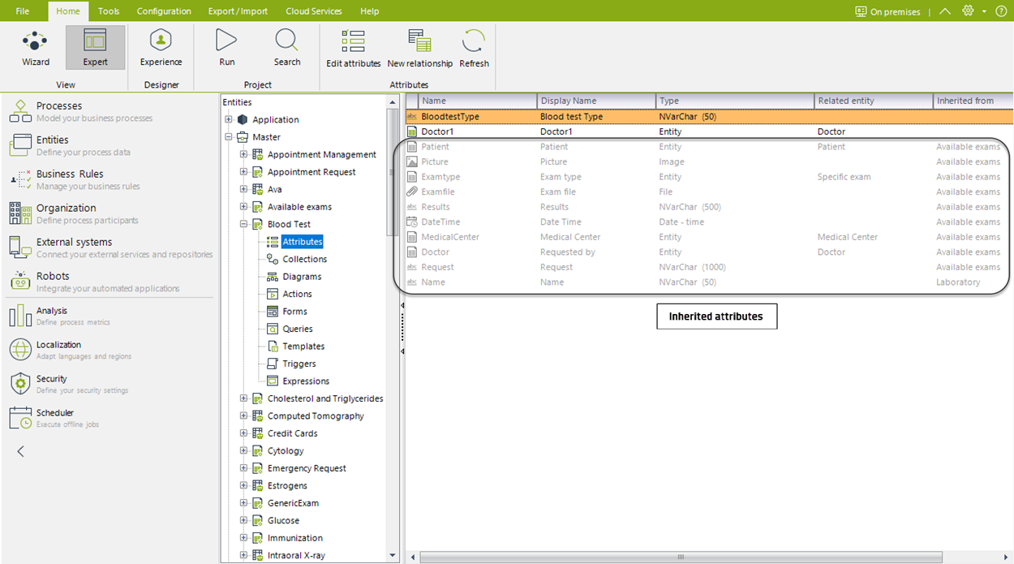Open External systems module
Viewport: 1014px width, 564px height.
point(110,248)
